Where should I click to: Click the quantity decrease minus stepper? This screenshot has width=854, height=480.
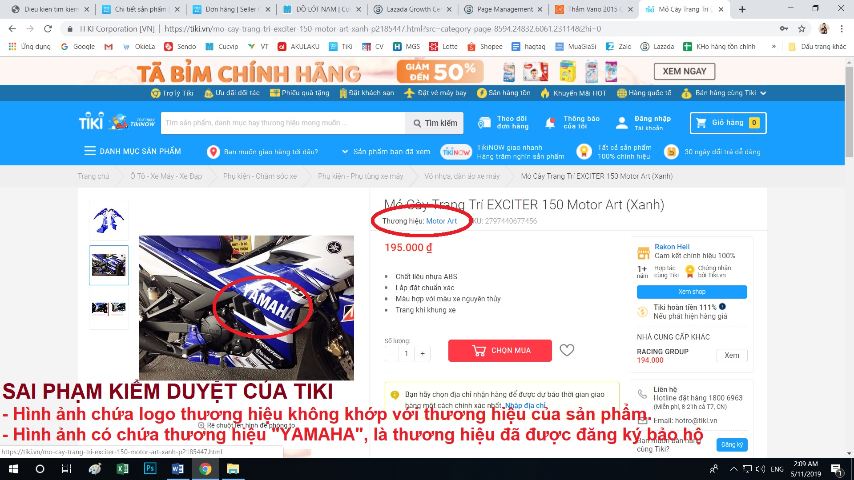point(391,353)
